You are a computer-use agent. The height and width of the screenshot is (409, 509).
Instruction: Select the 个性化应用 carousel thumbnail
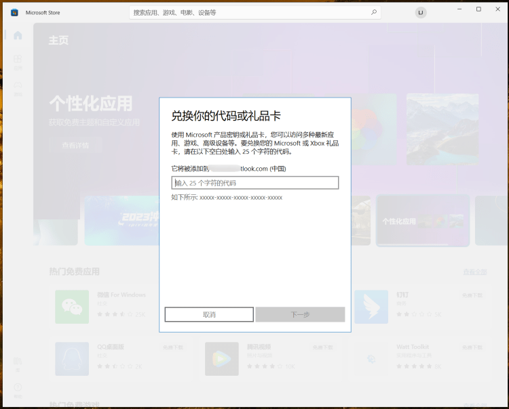(x=423, y=221)
